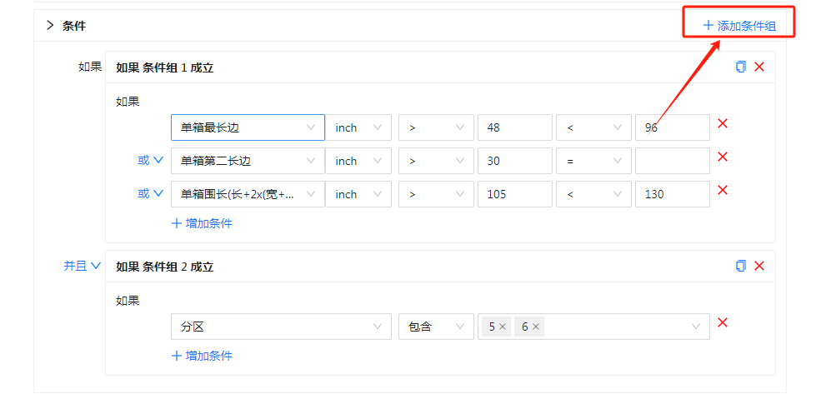Screen dimensions: 821x399
Task: Change the 或 operator on the 单箱第二长边 row
Action: coord(151,161)
